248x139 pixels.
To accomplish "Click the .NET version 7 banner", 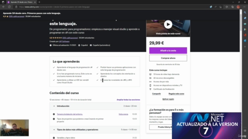I will click(207, 125).
